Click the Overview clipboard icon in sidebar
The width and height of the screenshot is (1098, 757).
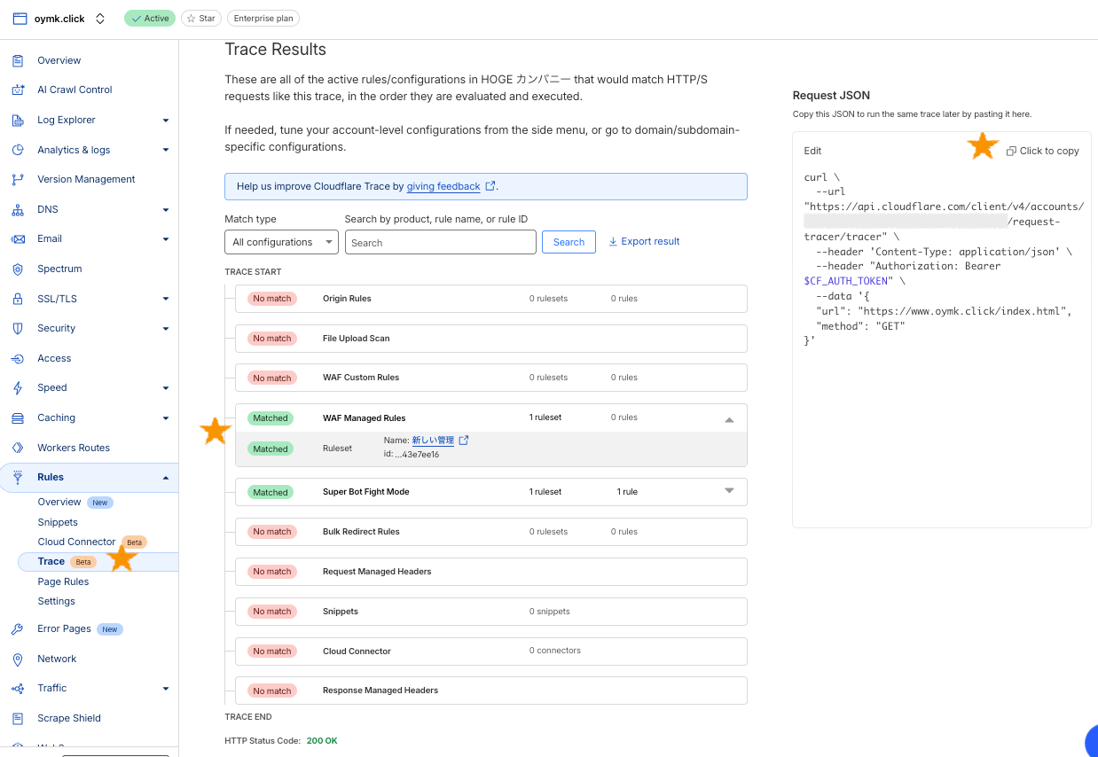pos(18,60)
